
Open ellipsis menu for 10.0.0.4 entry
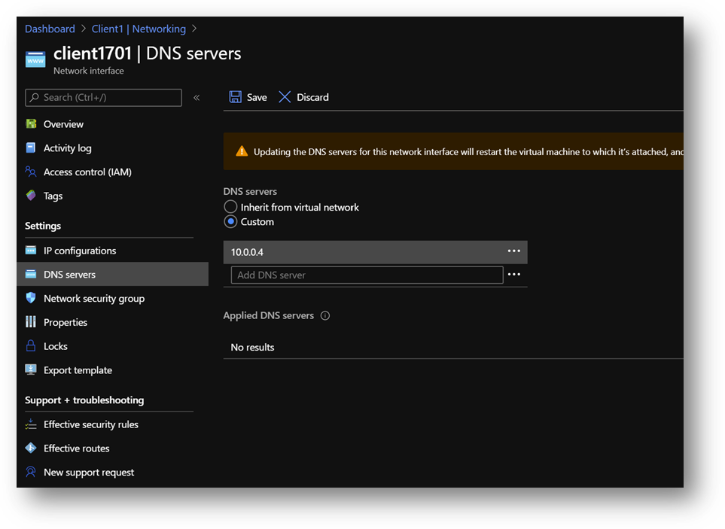513,251
